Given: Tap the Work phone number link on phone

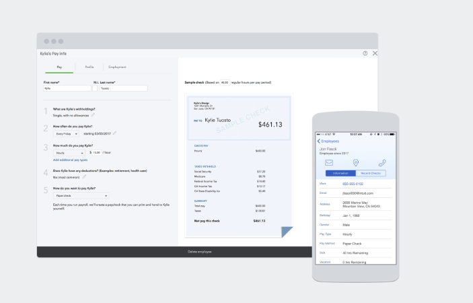Looking at the screenshot, I should pyautogui.click(x=353, y=184).
